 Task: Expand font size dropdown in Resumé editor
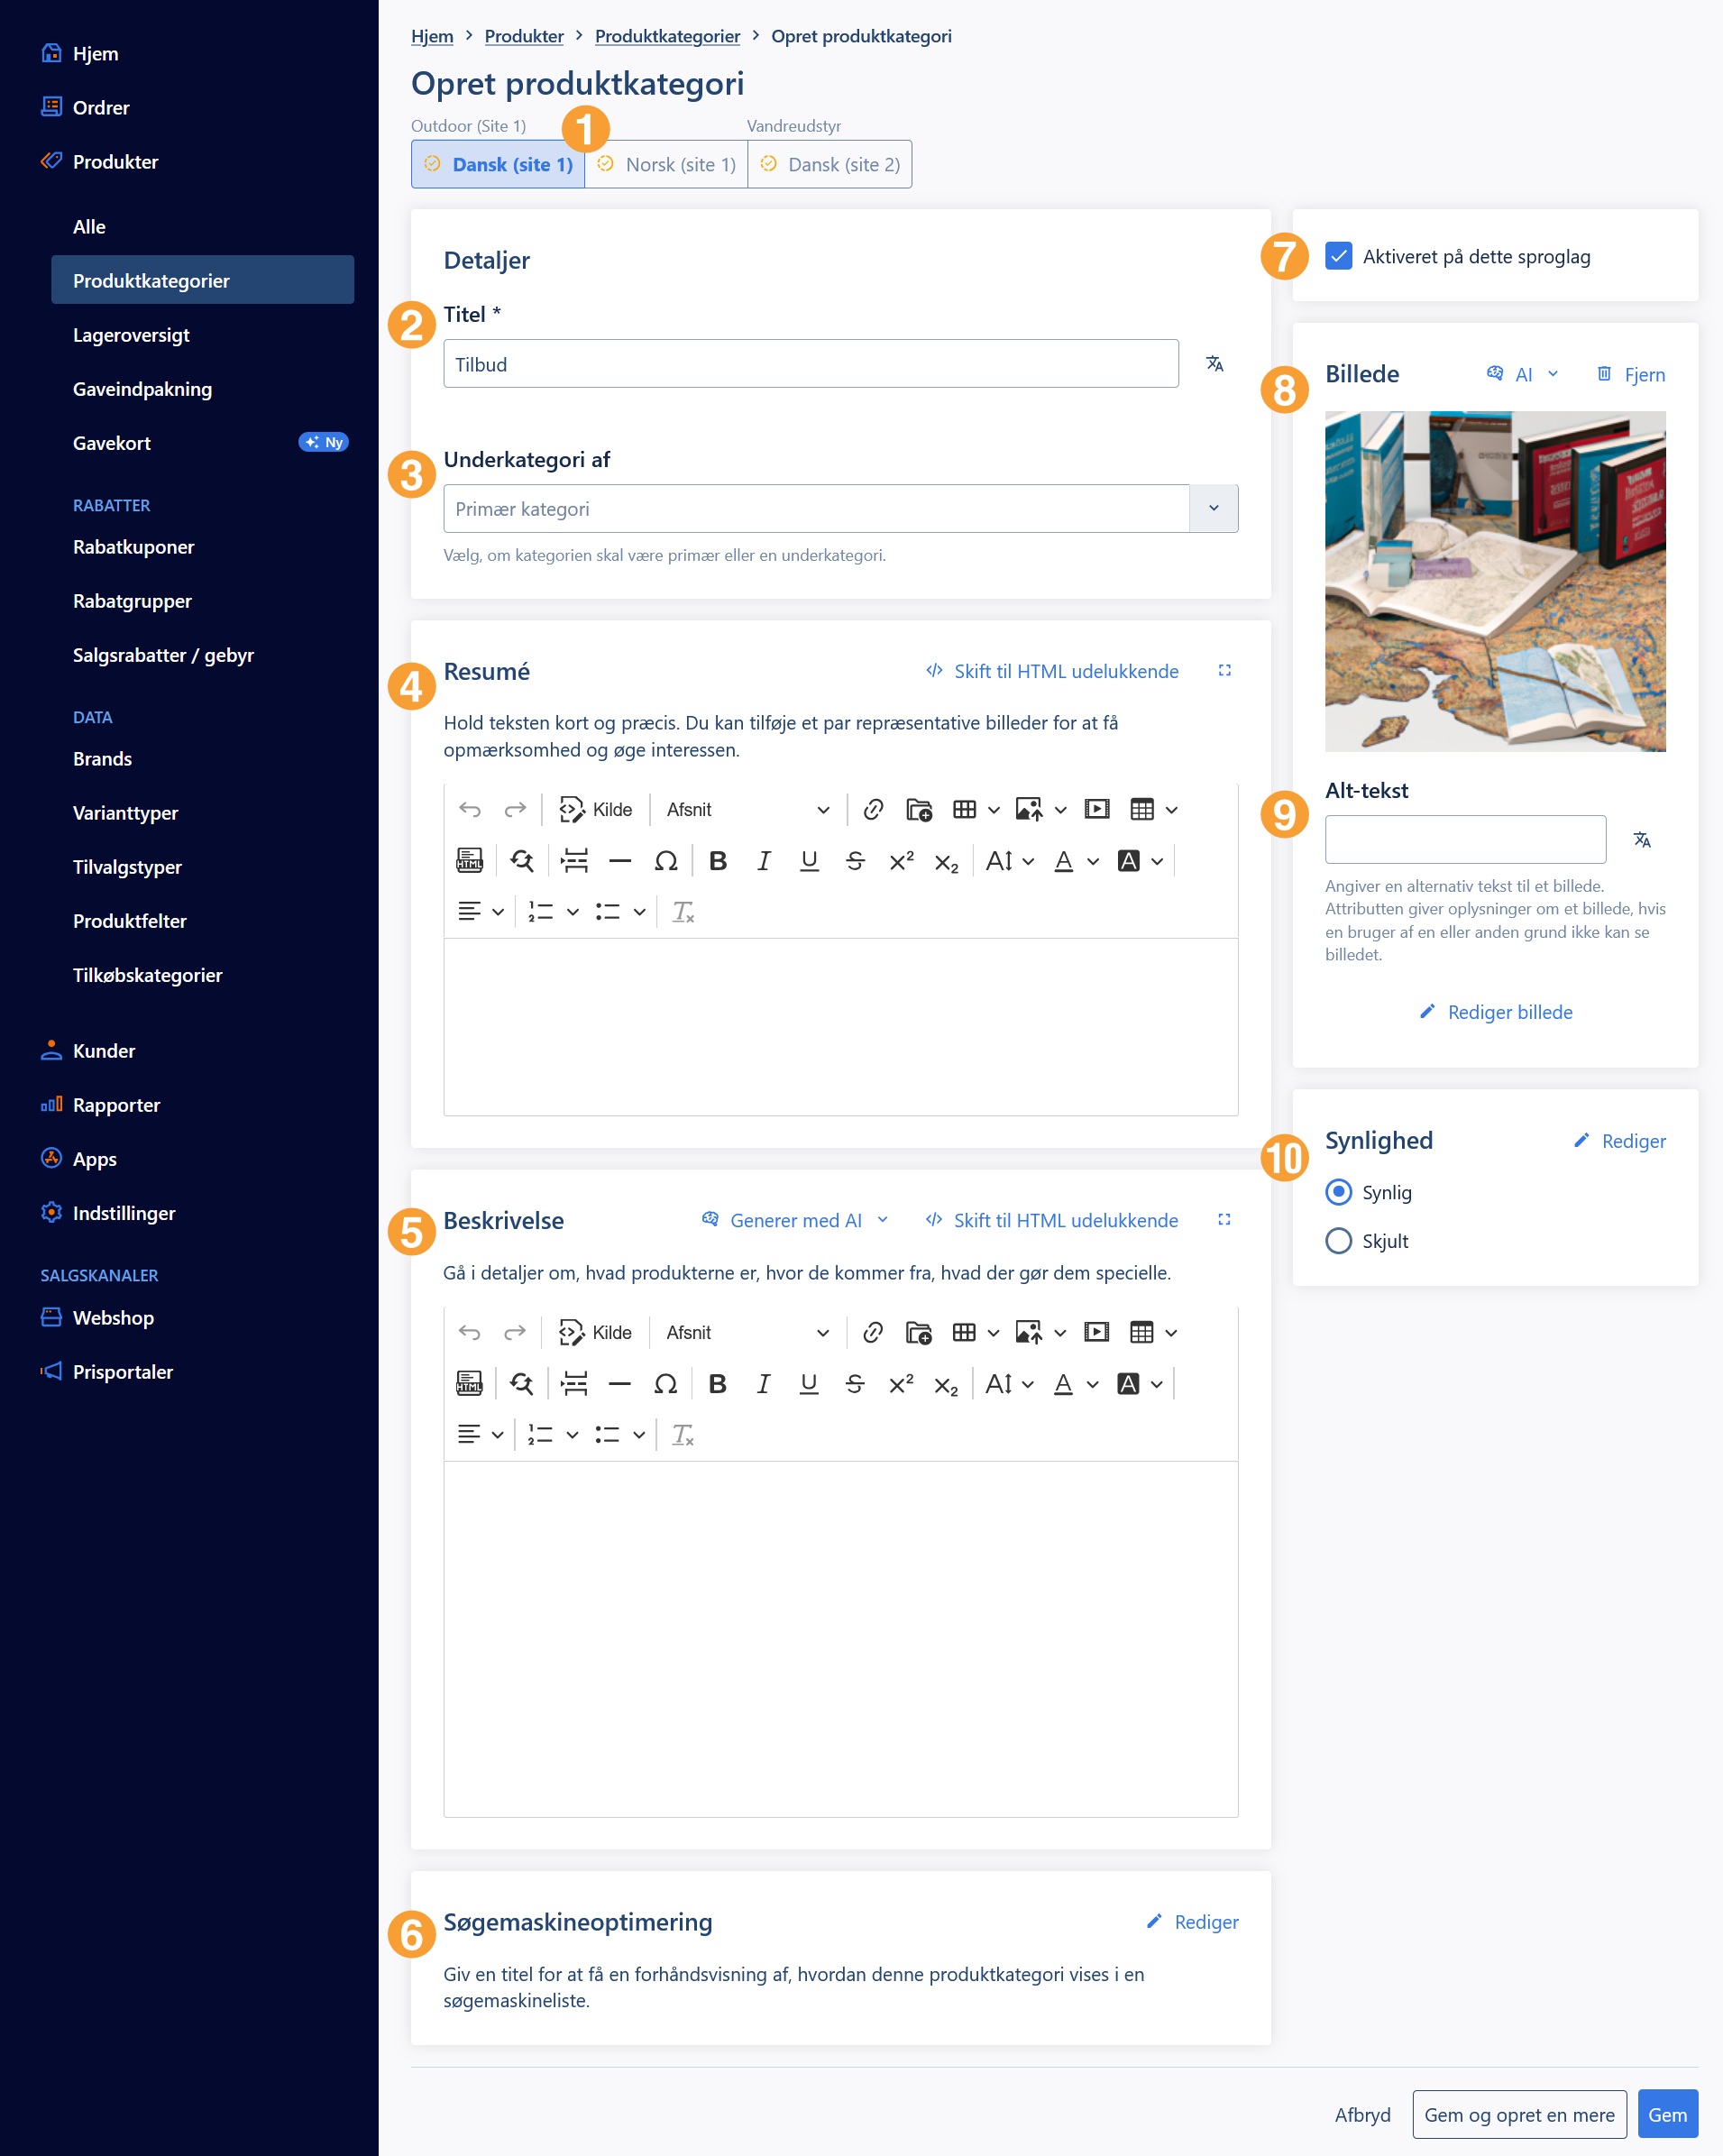point(1028,861)
